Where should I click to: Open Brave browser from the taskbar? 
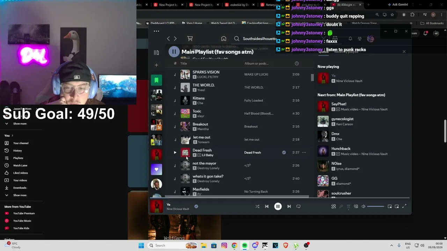pos(286,245)
